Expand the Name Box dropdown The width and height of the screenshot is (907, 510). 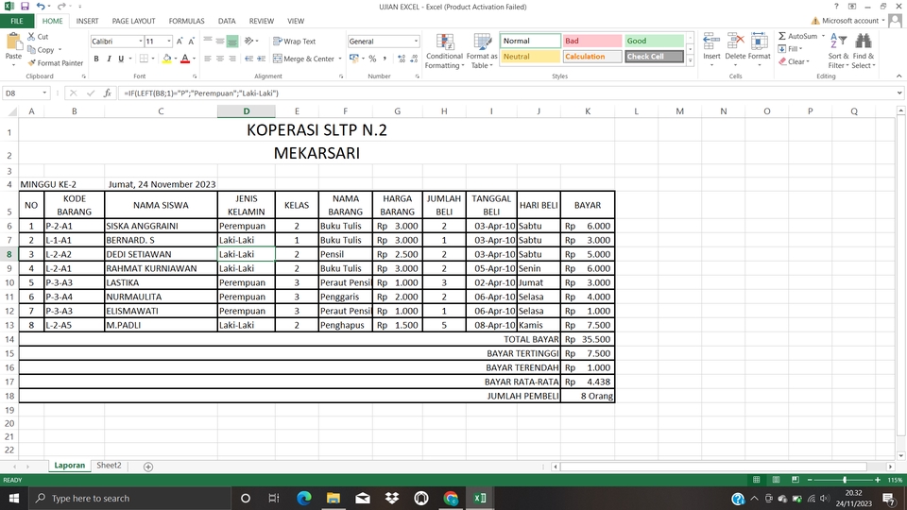click(x=44, y=93)
